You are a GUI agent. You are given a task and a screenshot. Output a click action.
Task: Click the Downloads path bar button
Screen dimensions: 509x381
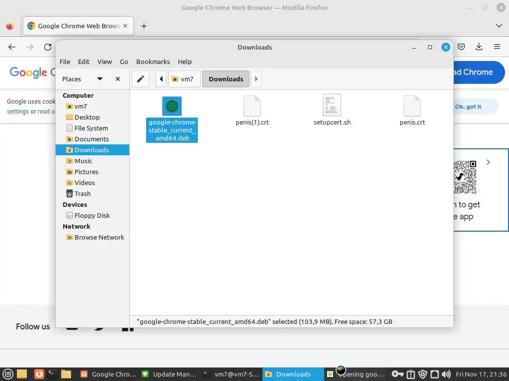[x=226, y=79]
